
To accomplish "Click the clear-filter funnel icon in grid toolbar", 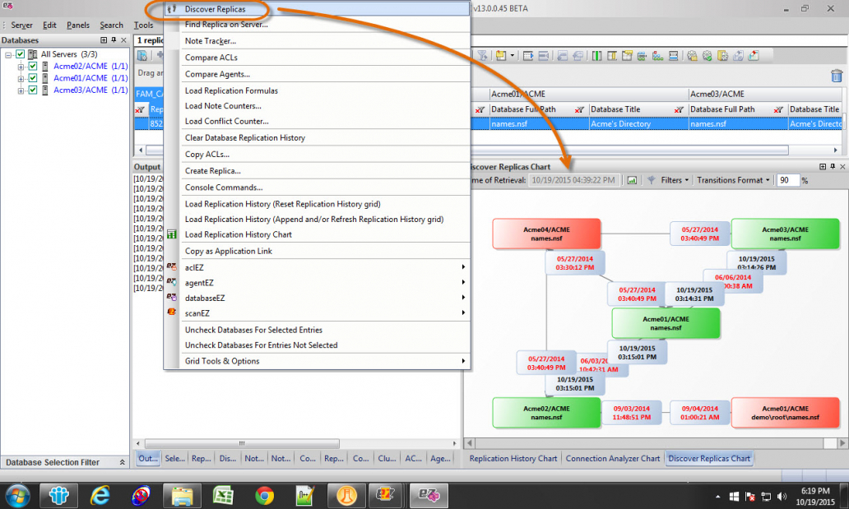I will (482, 56).
